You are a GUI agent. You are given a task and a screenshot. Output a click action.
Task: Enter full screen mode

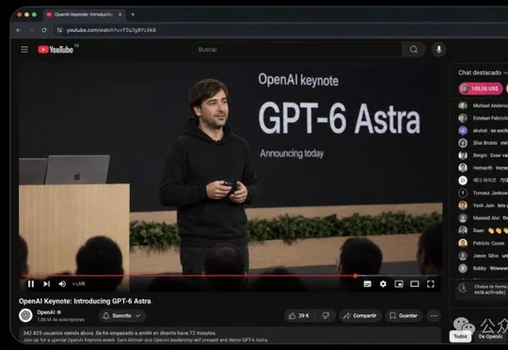(x=430, y=284)
